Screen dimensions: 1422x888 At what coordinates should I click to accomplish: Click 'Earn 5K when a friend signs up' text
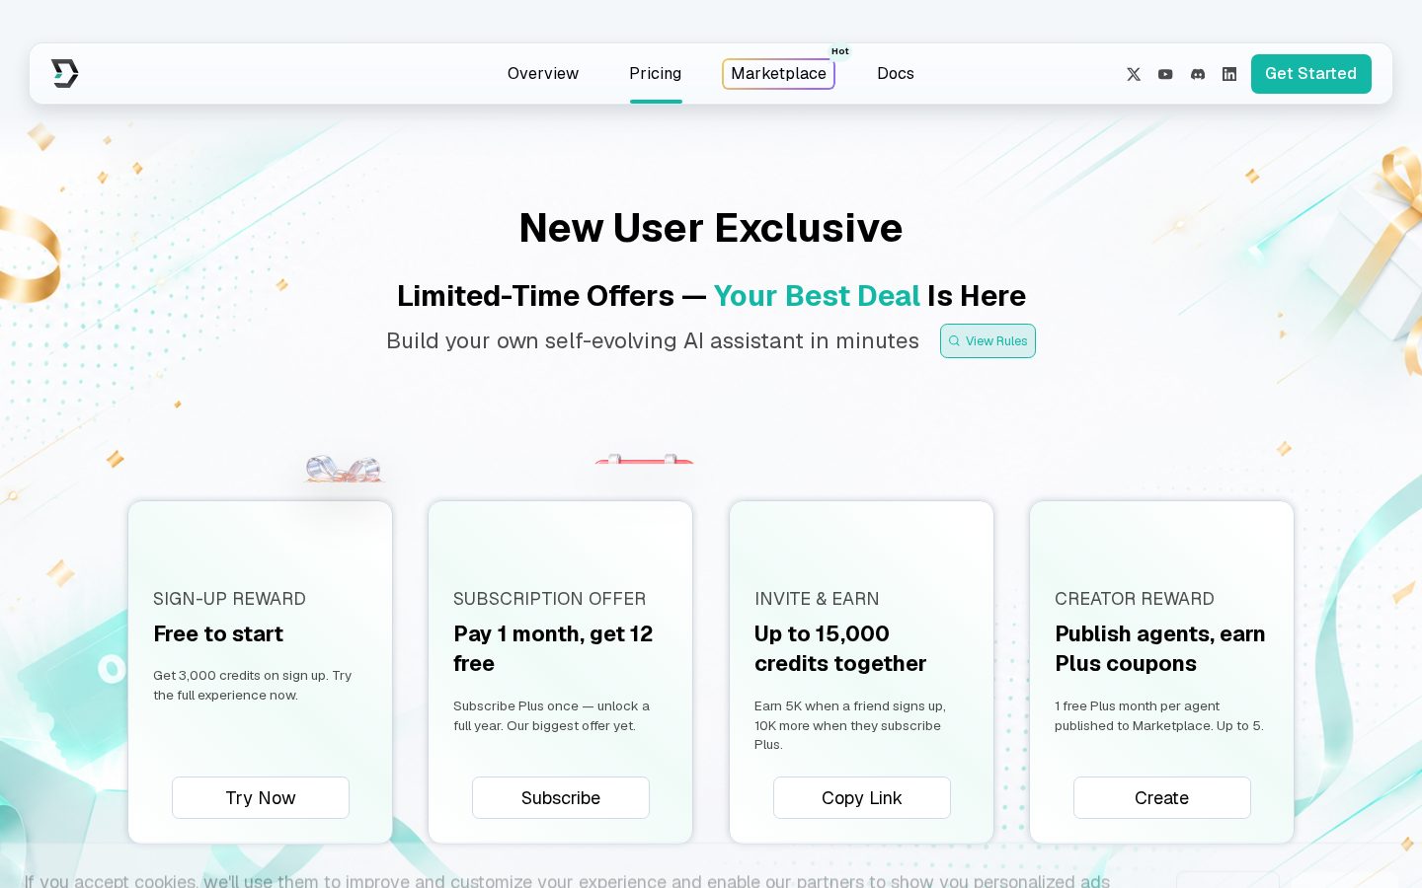[x=850, y=725]
